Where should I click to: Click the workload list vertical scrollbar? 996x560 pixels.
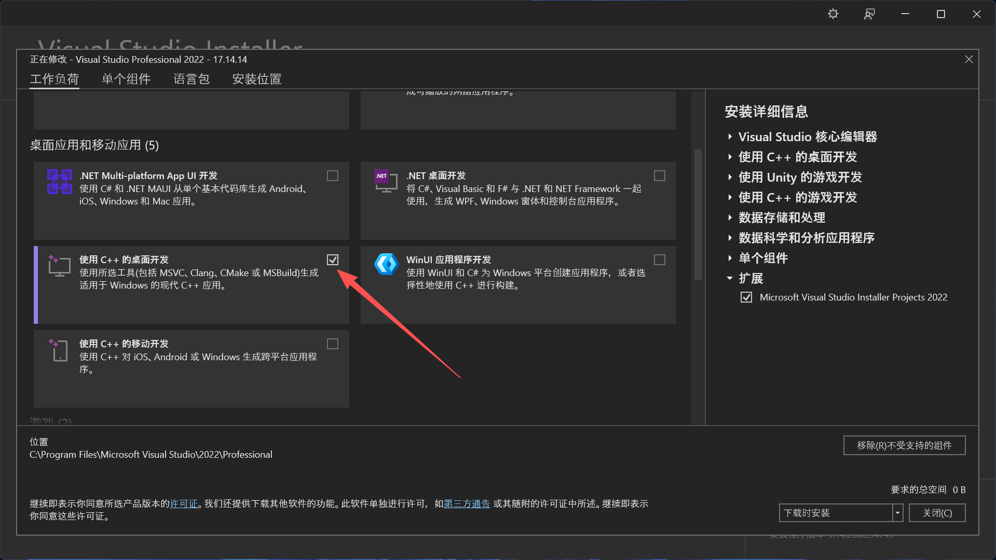coord(698,214)
